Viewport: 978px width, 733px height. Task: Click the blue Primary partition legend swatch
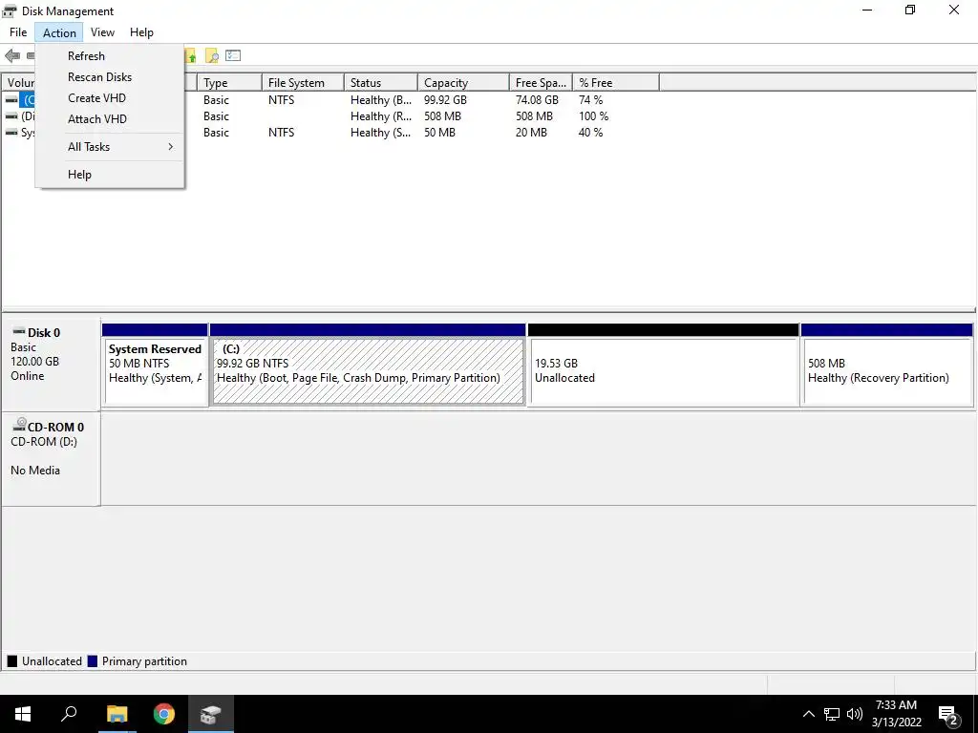[93, 661]
